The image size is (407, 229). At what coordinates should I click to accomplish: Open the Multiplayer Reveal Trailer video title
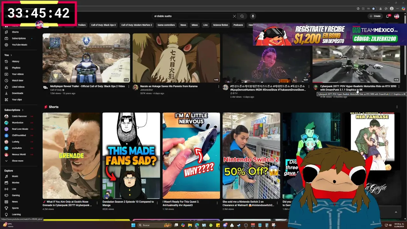87,86
